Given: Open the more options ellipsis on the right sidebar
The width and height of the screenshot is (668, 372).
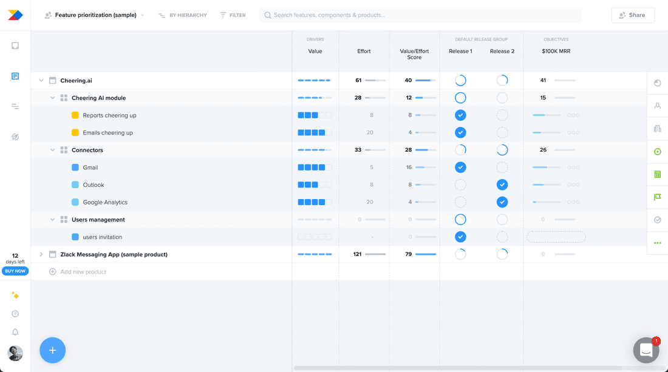Looking at the screenshot, I should coord(657,243).
